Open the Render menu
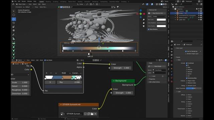The height and width of the screenshot is (120, 214). (24, 1)
